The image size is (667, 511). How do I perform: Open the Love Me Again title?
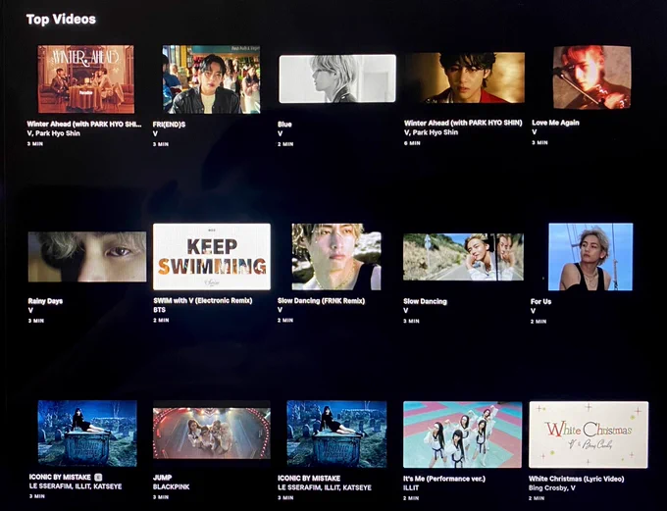(555, 123)
